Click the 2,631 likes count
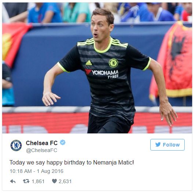195x193 pixels. coord(65,181)
